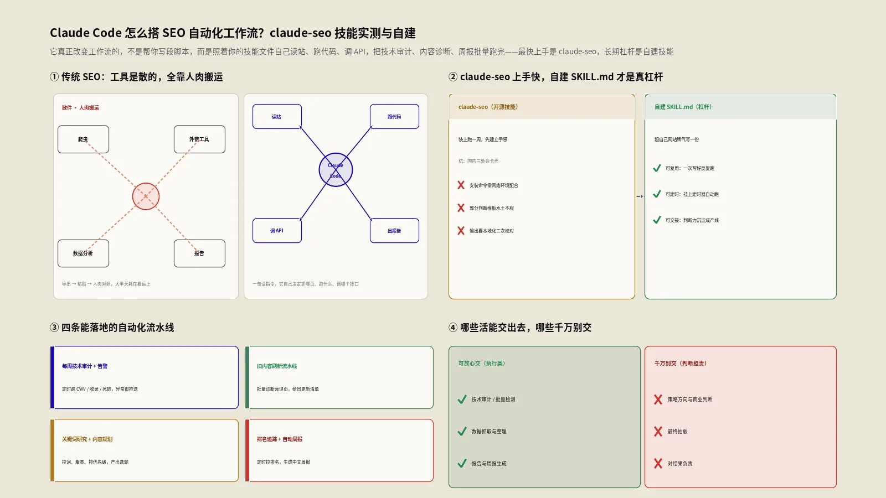Click the main title about claude-seo 技能实测与自建

click(233, 33)
